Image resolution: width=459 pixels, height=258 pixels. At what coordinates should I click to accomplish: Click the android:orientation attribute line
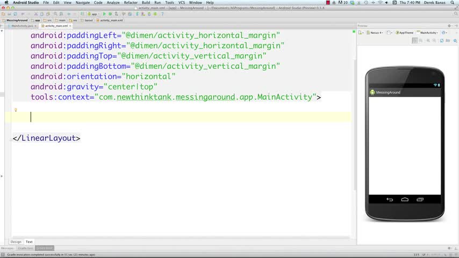(103, 76)
